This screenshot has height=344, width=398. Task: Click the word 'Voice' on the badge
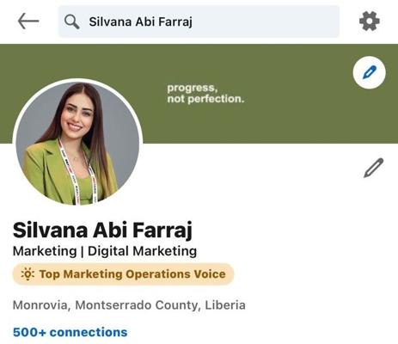tap(210, 274)
